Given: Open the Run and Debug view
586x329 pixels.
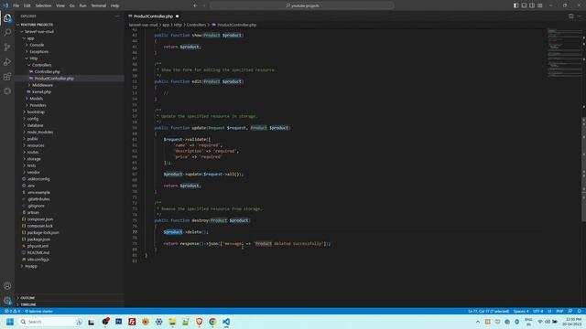Looking at the screenshot, I should (x=7, y=62).
